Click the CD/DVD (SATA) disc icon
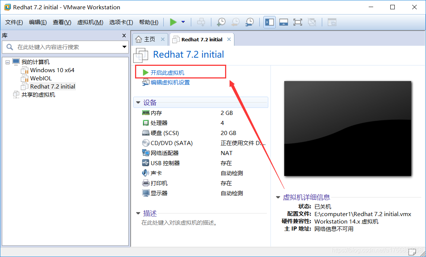Viewport: 426px width, 257px height. (145, 143)
